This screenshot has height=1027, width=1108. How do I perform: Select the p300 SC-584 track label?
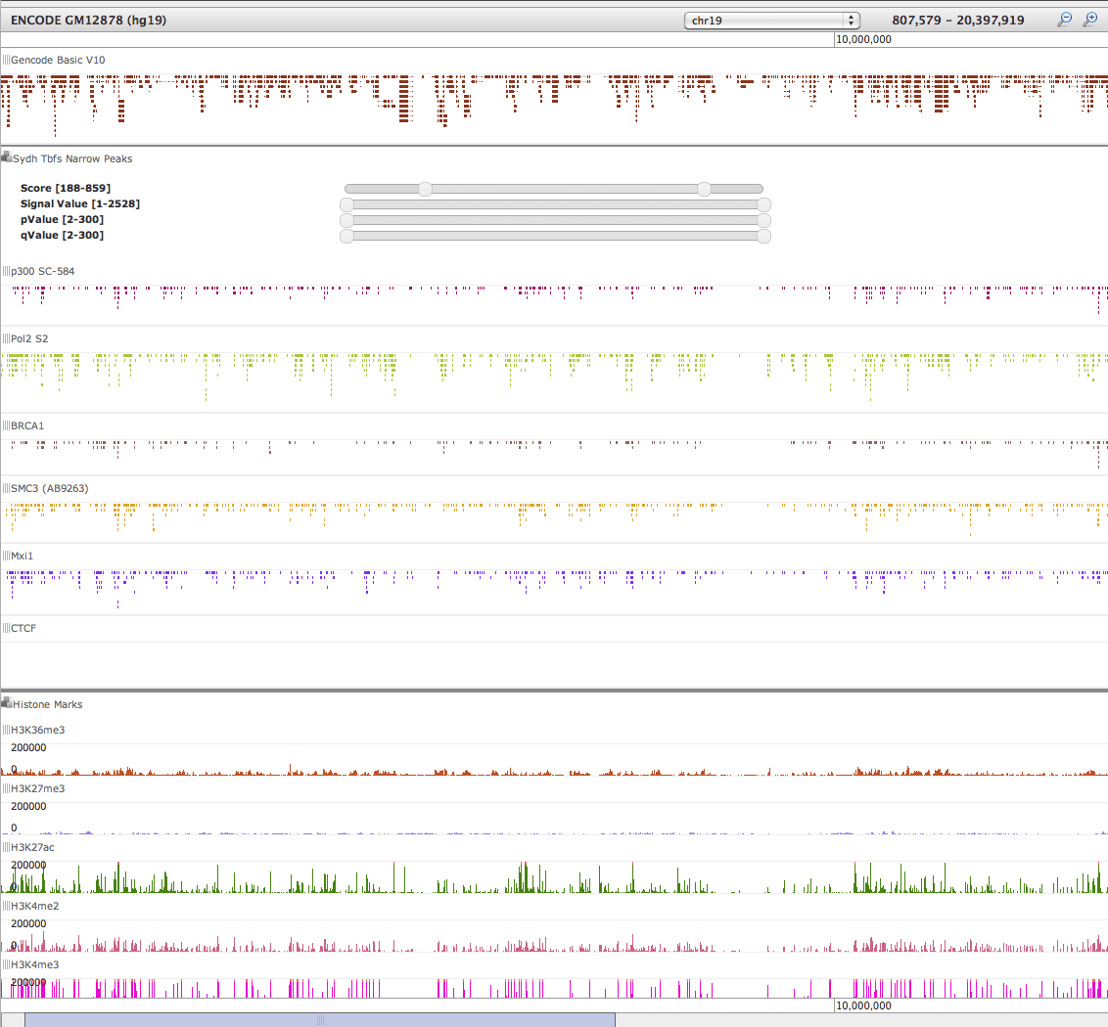41,271
